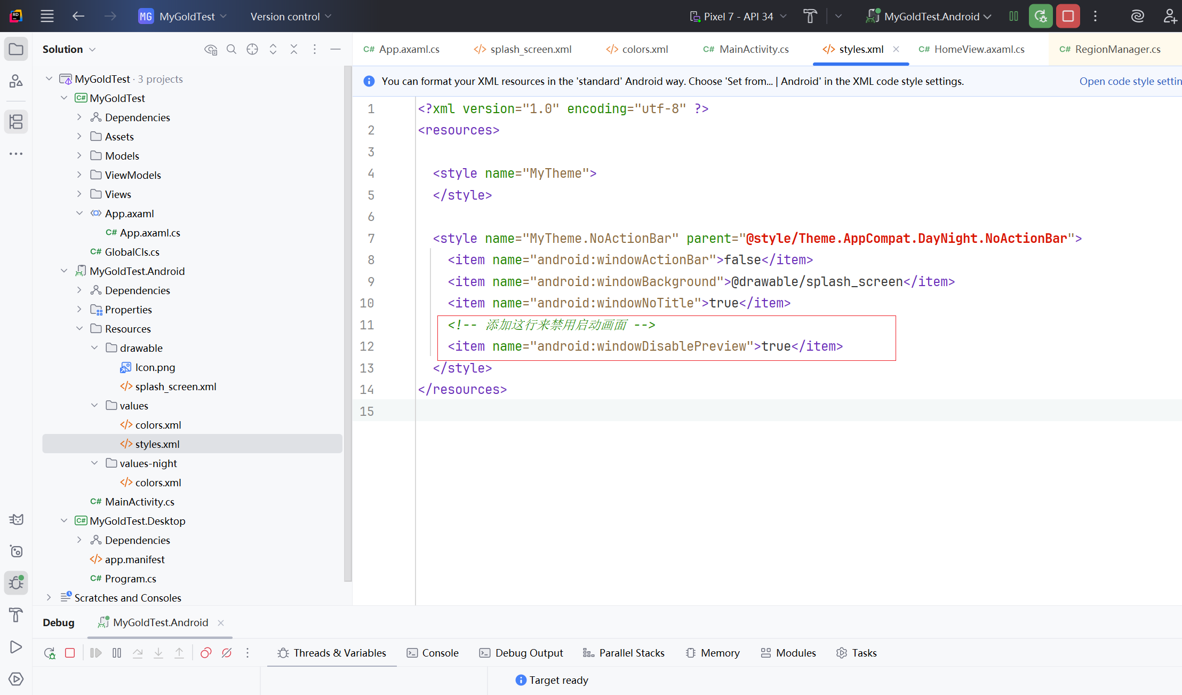The height and width of the screenshot is (695, 1182).
Task: Open the Pixel 7 - API 34 device dropdown
Action: tap(738, 17)
